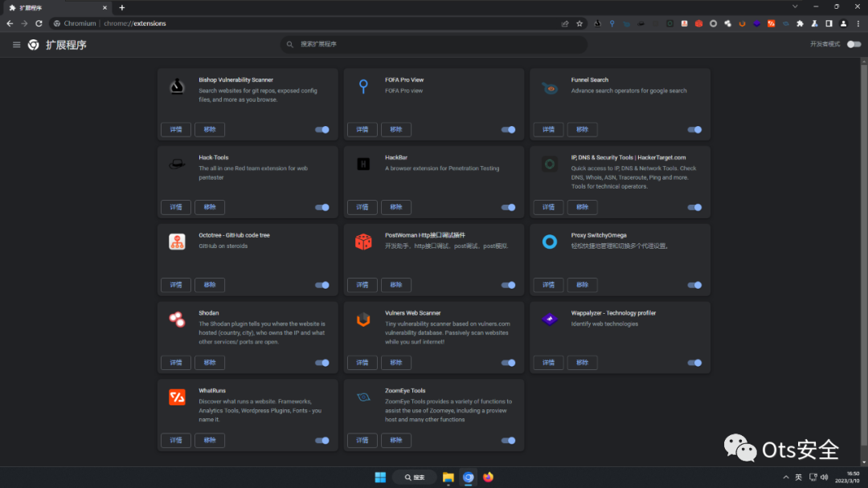This screenshot has height=488, width=868.
Task: Remove the ZoomEye Tools extension
Action: (x=395, y=441)
